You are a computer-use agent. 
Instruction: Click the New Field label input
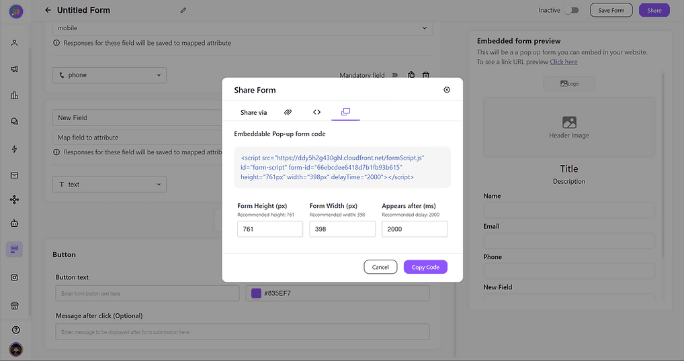pos(138,117)
